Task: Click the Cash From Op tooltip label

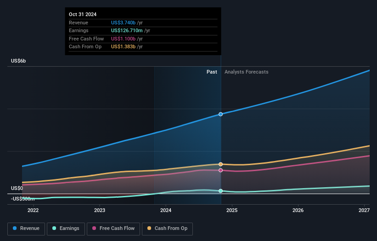Action: 85,47
